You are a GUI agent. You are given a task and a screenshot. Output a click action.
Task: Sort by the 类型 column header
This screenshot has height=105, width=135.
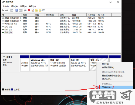click(39, 15)
